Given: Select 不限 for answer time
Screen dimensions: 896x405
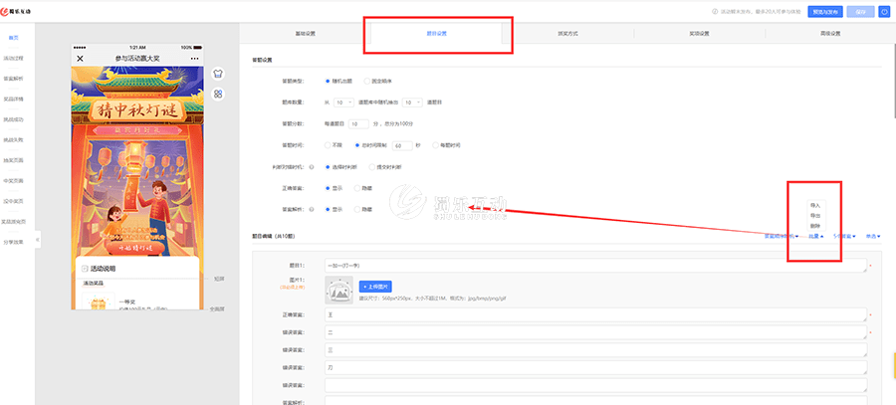Looking at the screenshot, I should coord(328,144).
